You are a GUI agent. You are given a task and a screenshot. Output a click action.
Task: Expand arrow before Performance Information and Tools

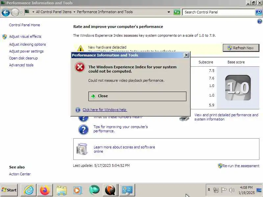point(74,12)
